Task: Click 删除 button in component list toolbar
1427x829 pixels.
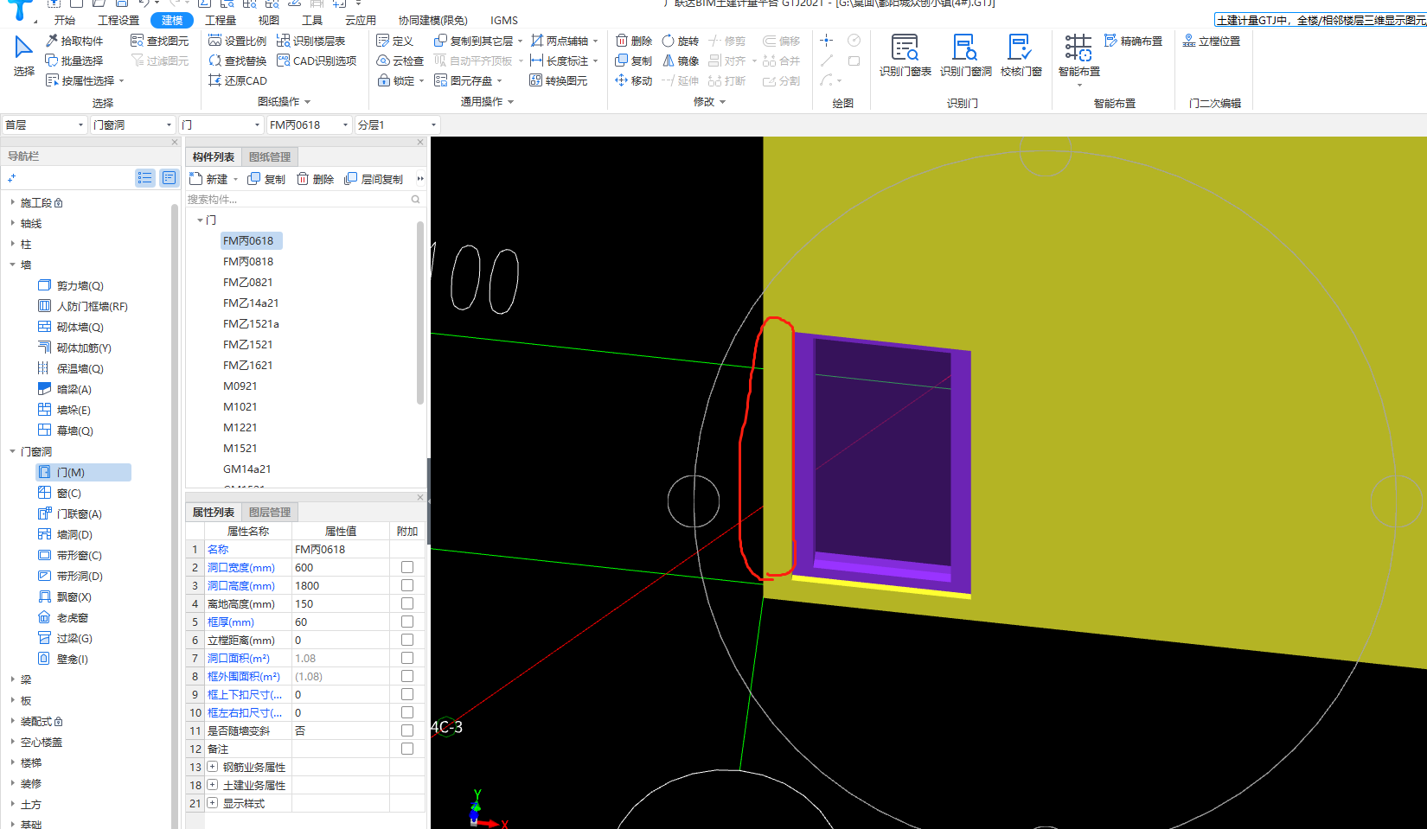Action: pos(315,179)
